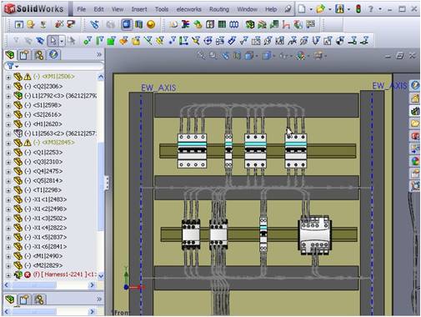Click the solid green square routing icon
This screenshot has height=317, width=421.
(x=111, y=42)
